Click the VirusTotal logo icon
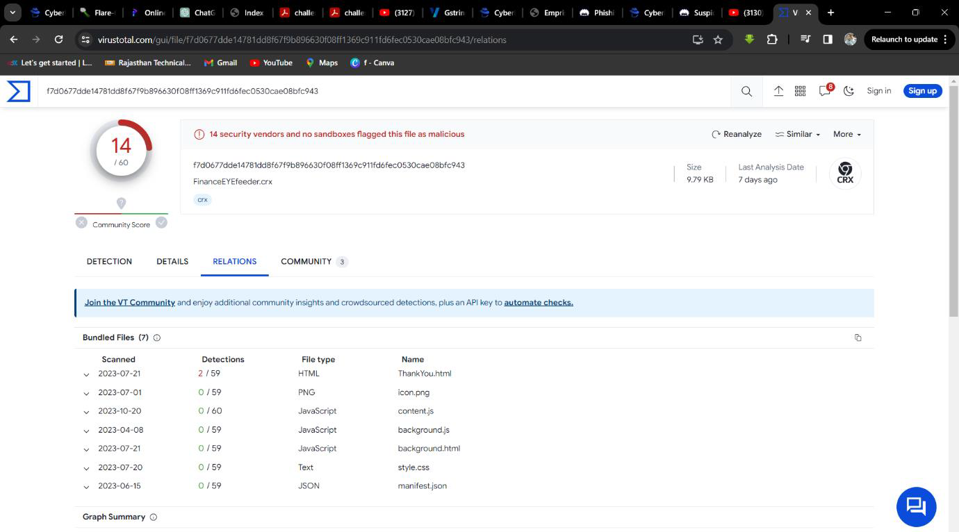The width and height of the screenshot is (959, 532). pyautogui.click(x=19, y=91)
